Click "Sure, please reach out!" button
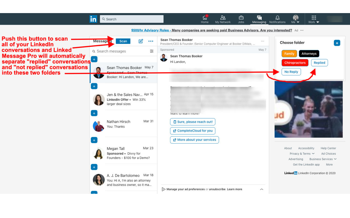 pyautogui.click(x=193, y=122)
